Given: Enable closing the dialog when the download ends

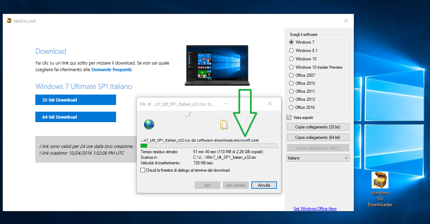Looking at the screenshot, I should tap(143, 170).
